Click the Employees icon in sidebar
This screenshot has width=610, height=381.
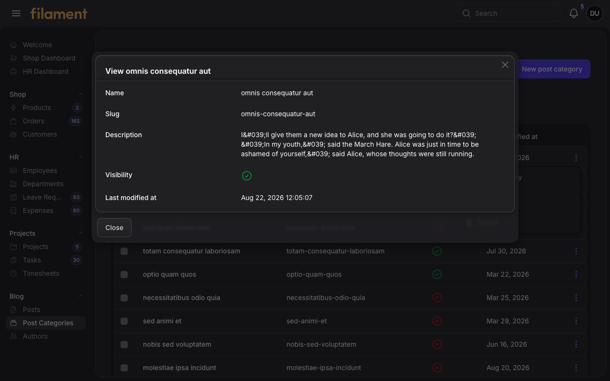(x=13, y=170)
